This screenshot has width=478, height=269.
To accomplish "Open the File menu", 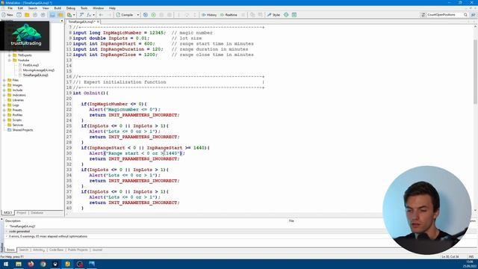I will (10, 8).
